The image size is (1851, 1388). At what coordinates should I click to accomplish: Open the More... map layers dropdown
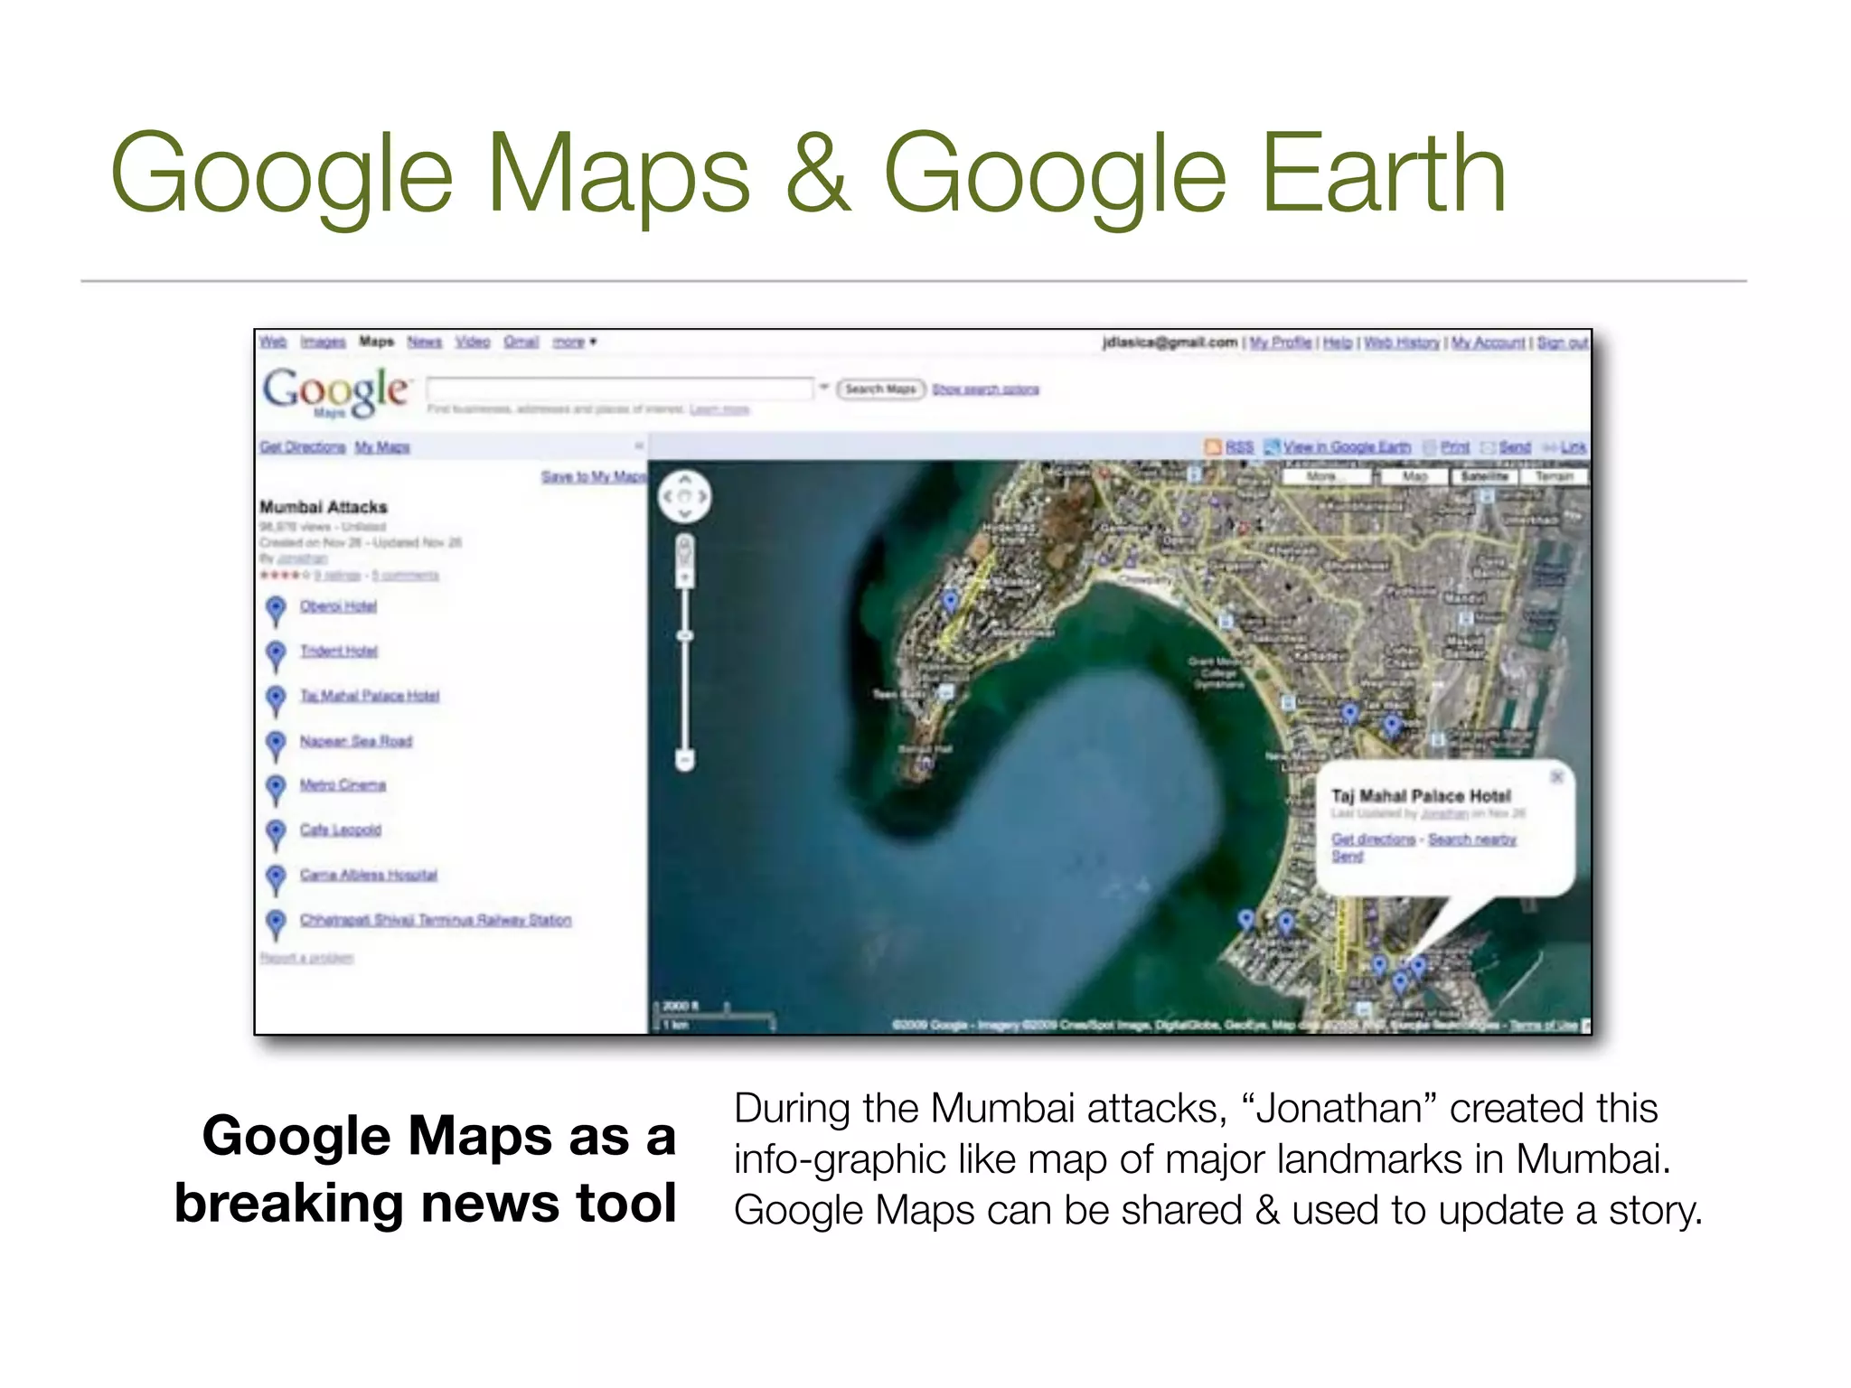tap(1326, 476)
